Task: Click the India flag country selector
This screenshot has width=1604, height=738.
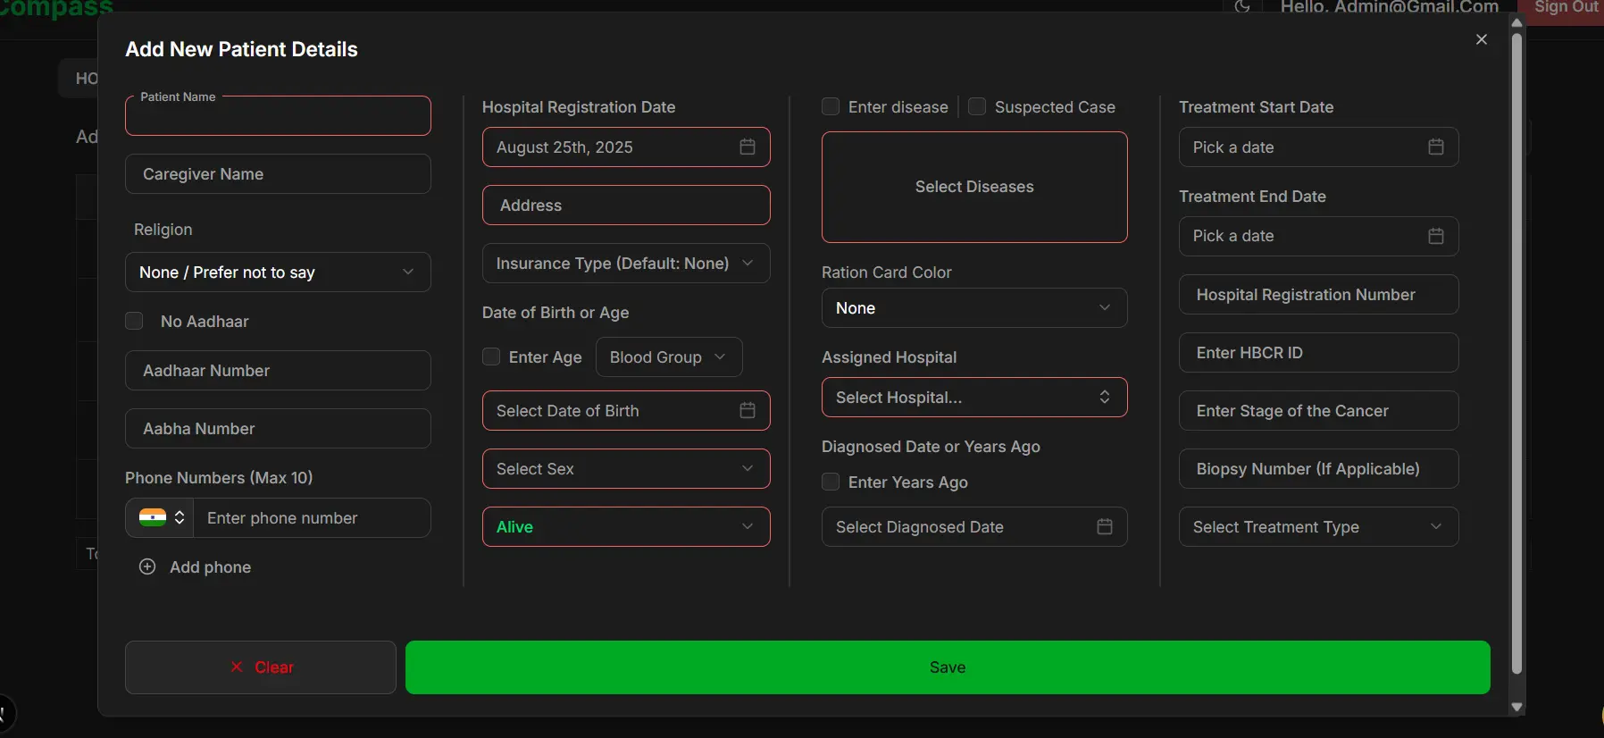Action: [161, 517]
